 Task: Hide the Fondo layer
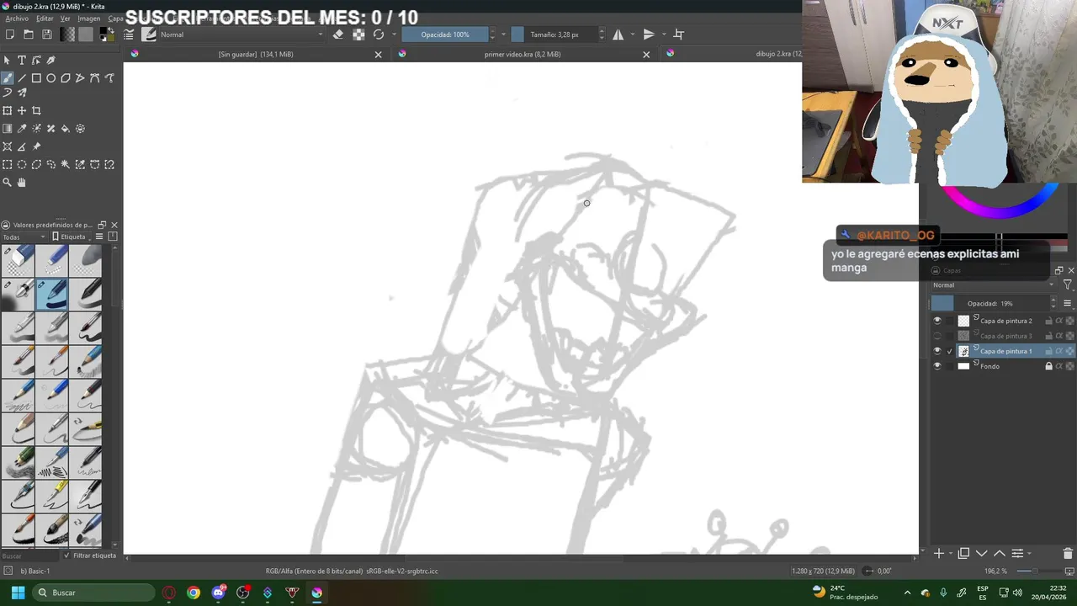point(937,366)
